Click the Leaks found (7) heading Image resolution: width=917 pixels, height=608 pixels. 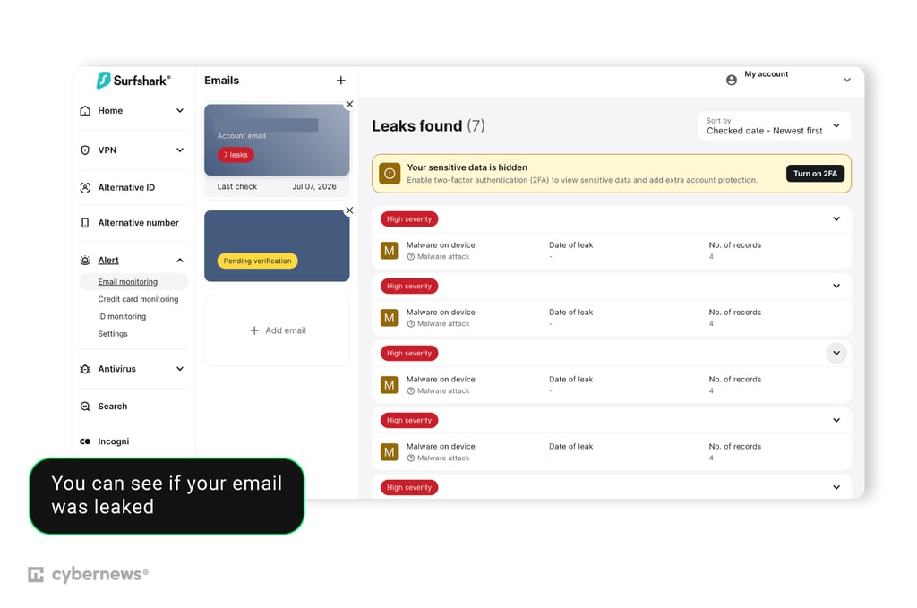[x=429, y=125]
